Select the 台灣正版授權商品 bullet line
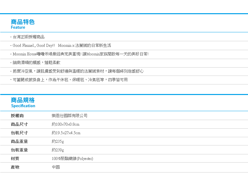The width and height of the screenshot is (248, 188). tap(28, 37)
